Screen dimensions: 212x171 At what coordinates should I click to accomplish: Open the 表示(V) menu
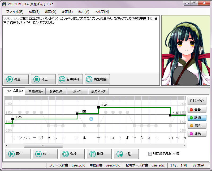pyautogui.click(x=83, y=12)
